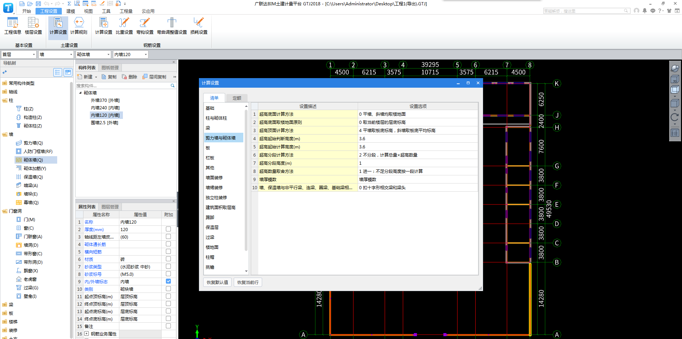682x339 pixels.
Task: Expand 钢筋业务属性 property group
Action: click(86, 334)
